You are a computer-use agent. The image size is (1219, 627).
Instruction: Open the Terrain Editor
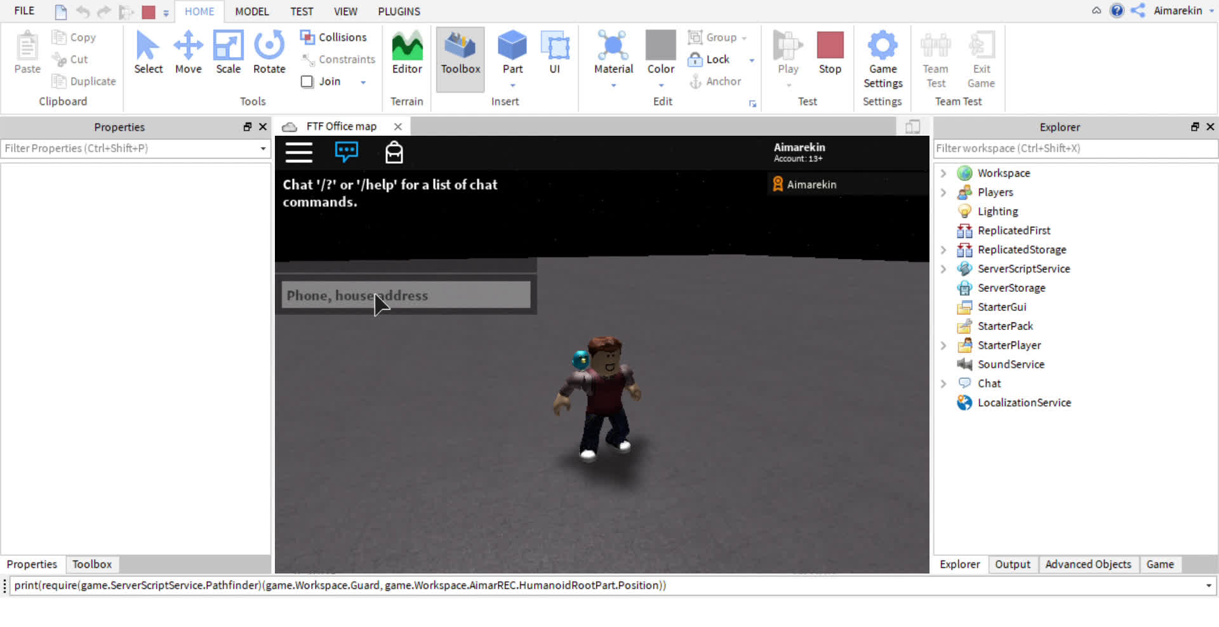407,53
